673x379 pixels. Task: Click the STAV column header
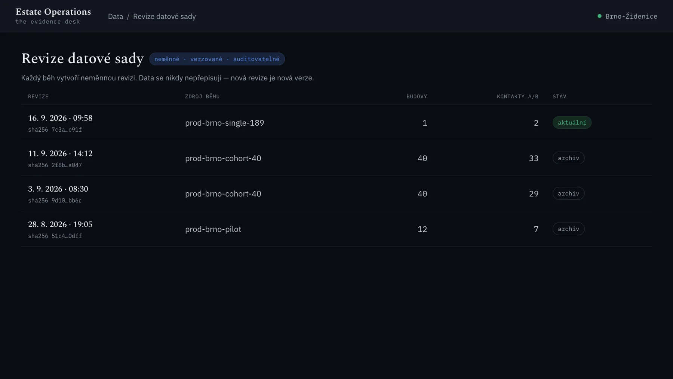pos(559,97)
